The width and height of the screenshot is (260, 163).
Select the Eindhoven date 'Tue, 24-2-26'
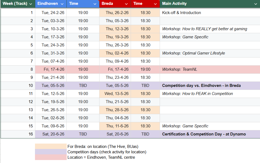click(51, 13)
